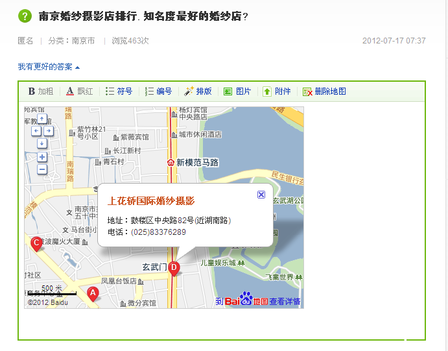
Task: Insert numbered list with 编号 button
Action: (x=158, y=91)
